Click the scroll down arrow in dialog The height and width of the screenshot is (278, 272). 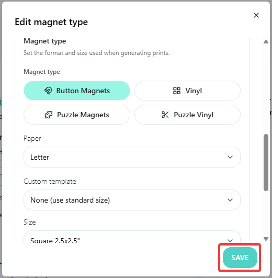(266, 239)
